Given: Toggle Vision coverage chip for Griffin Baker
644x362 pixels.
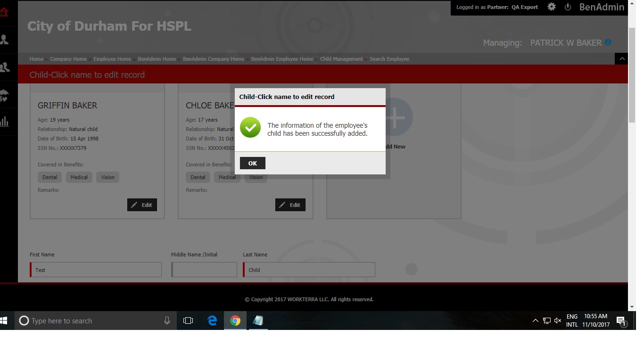Looking at the screenshot, I should coord(107,177).
